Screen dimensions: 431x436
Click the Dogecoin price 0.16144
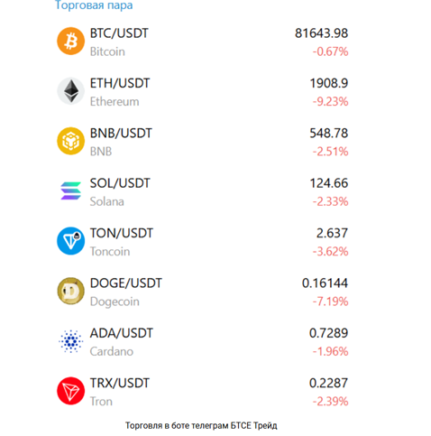pos(325,283)
